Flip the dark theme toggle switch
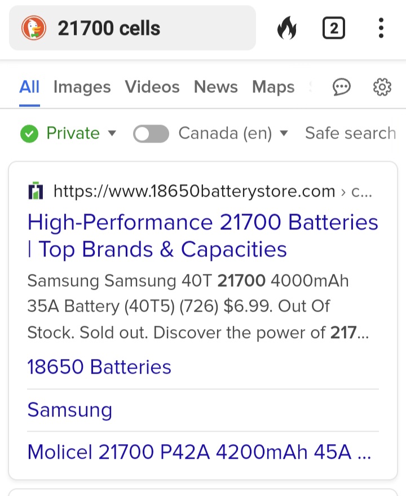 pyautogui.click(x=151, y=134)
